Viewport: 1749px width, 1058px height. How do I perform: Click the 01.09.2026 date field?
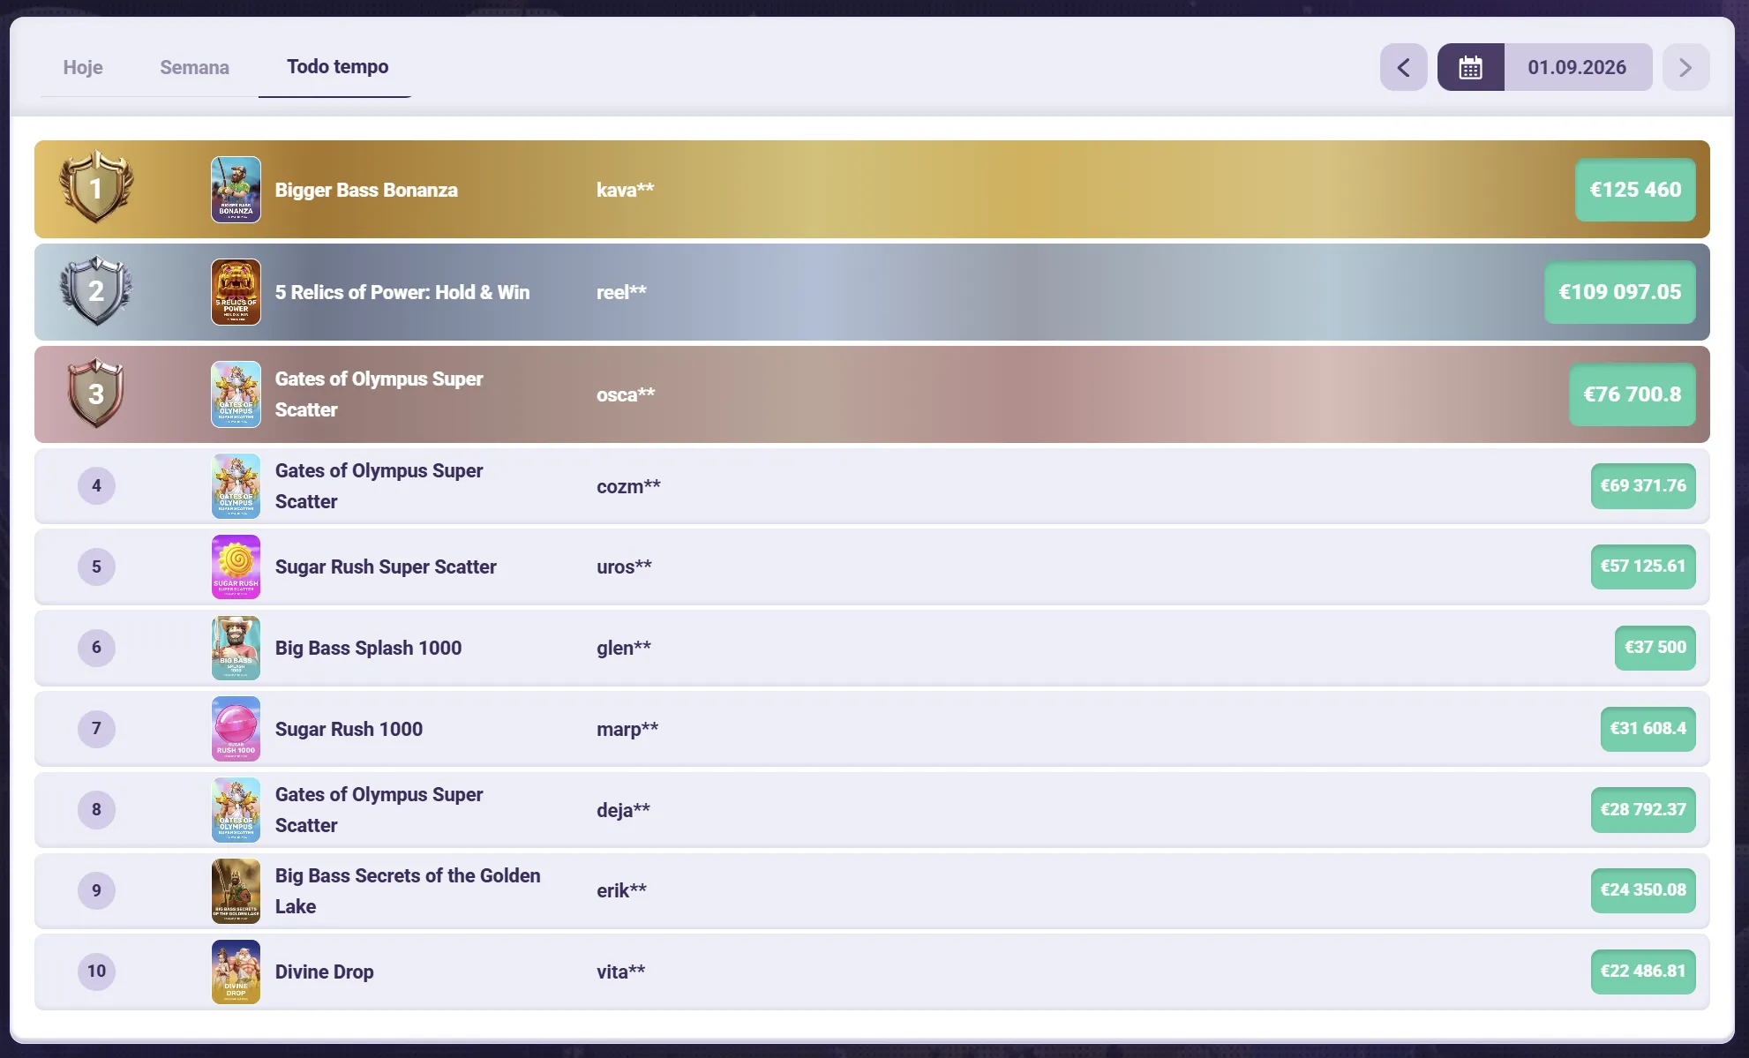point(1577,67)
